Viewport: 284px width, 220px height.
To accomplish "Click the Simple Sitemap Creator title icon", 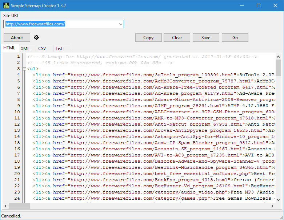I will click(x=6, y=5).
